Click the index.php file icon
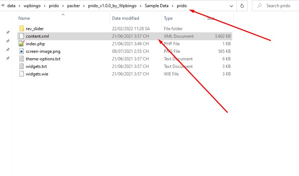Screen dimensions: 299x176 [22, 44]
